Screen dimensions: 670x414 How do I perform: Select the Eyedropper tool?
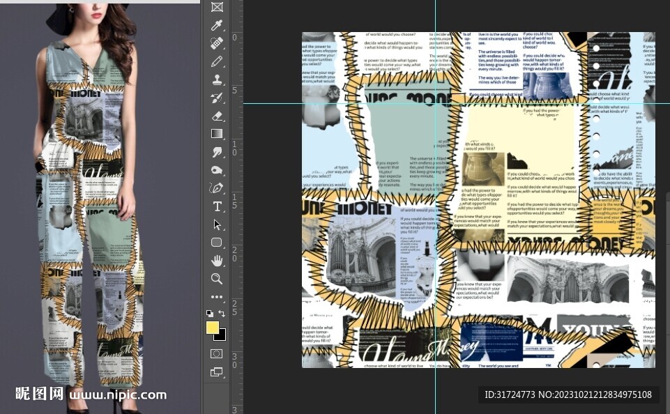[217, 25]
